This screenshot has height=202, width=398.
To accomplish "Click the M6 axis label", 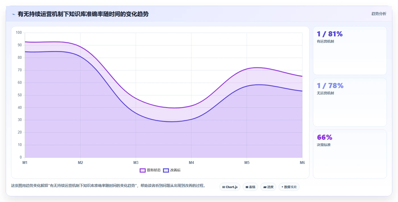I will click(x=302, y=163).
